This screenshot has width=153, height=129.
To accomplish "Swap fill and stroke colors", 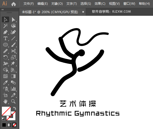I will click(x=15, y=108).
